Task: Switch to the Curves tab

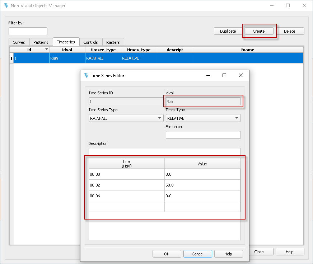Action: coord(19,42)
